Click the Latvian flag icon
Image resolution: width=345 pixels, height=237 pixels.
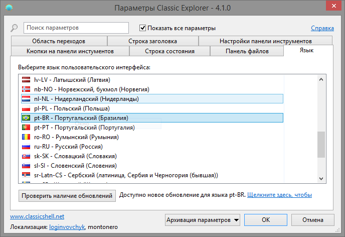[27, 80]
